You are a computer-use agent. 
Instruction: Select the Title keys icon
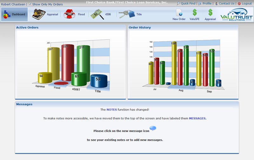pos(126,14)
